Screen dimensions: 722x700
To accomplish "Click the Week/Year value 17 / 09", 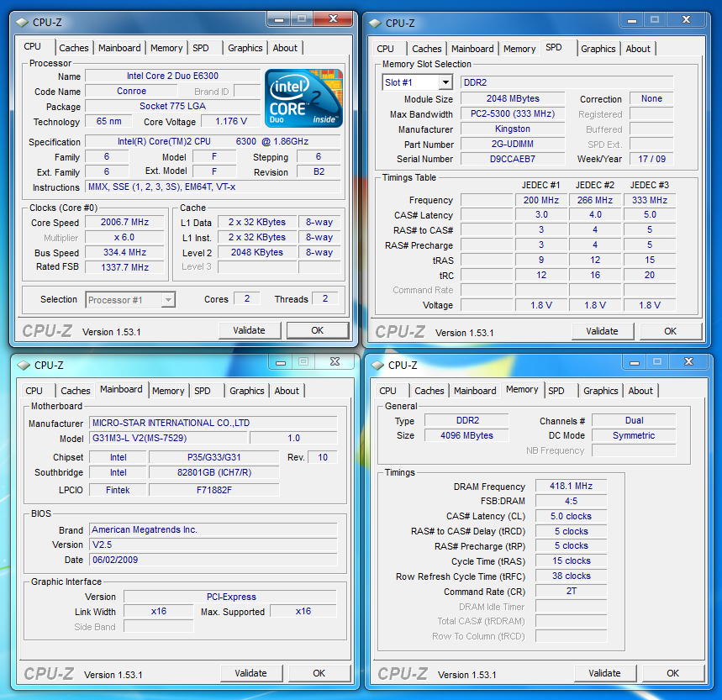I will click(651, 159).
